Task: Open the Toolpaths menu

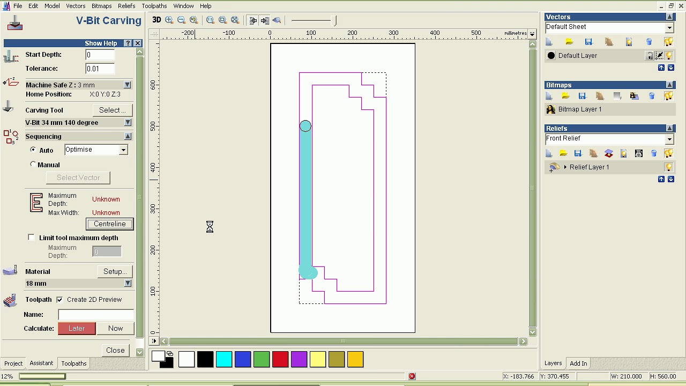Action: (x=154, y=6)
